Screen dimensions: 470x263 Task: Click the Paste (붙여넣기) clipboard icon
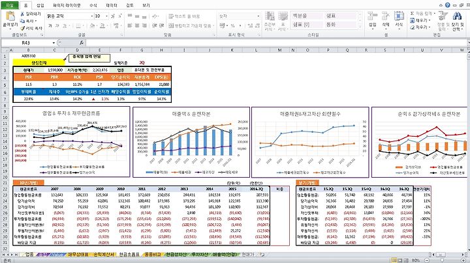10,16
